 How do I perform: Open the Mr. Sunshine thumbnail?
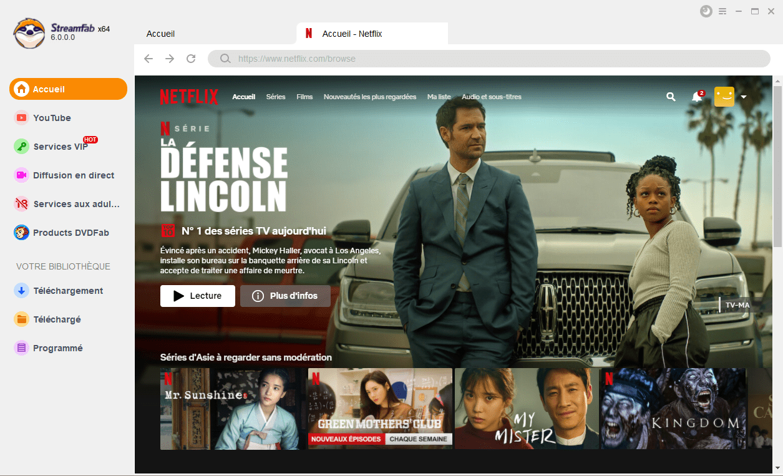pos(233,409)
